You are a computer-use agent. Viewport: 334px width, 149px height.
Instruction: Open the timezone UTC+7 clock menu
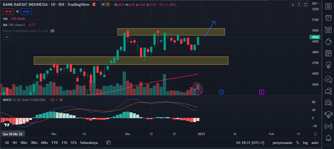pyautogui.click(x=251, y=143)
